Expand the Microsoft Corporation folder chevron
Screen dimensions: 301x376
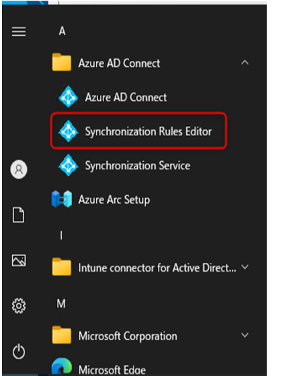[245, 335]
